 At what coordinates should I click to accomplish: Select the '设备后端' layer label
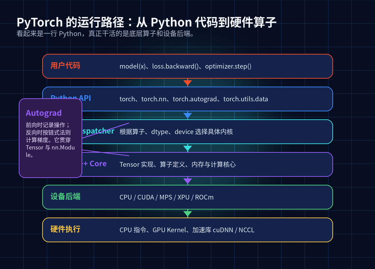[65, 196]
